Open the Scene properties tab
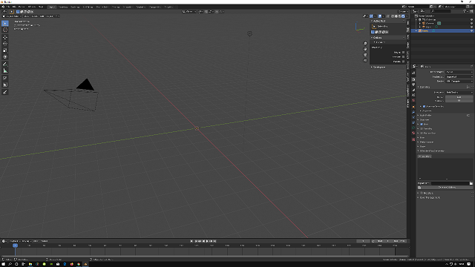The image size is (475, 267). (413, 95)
